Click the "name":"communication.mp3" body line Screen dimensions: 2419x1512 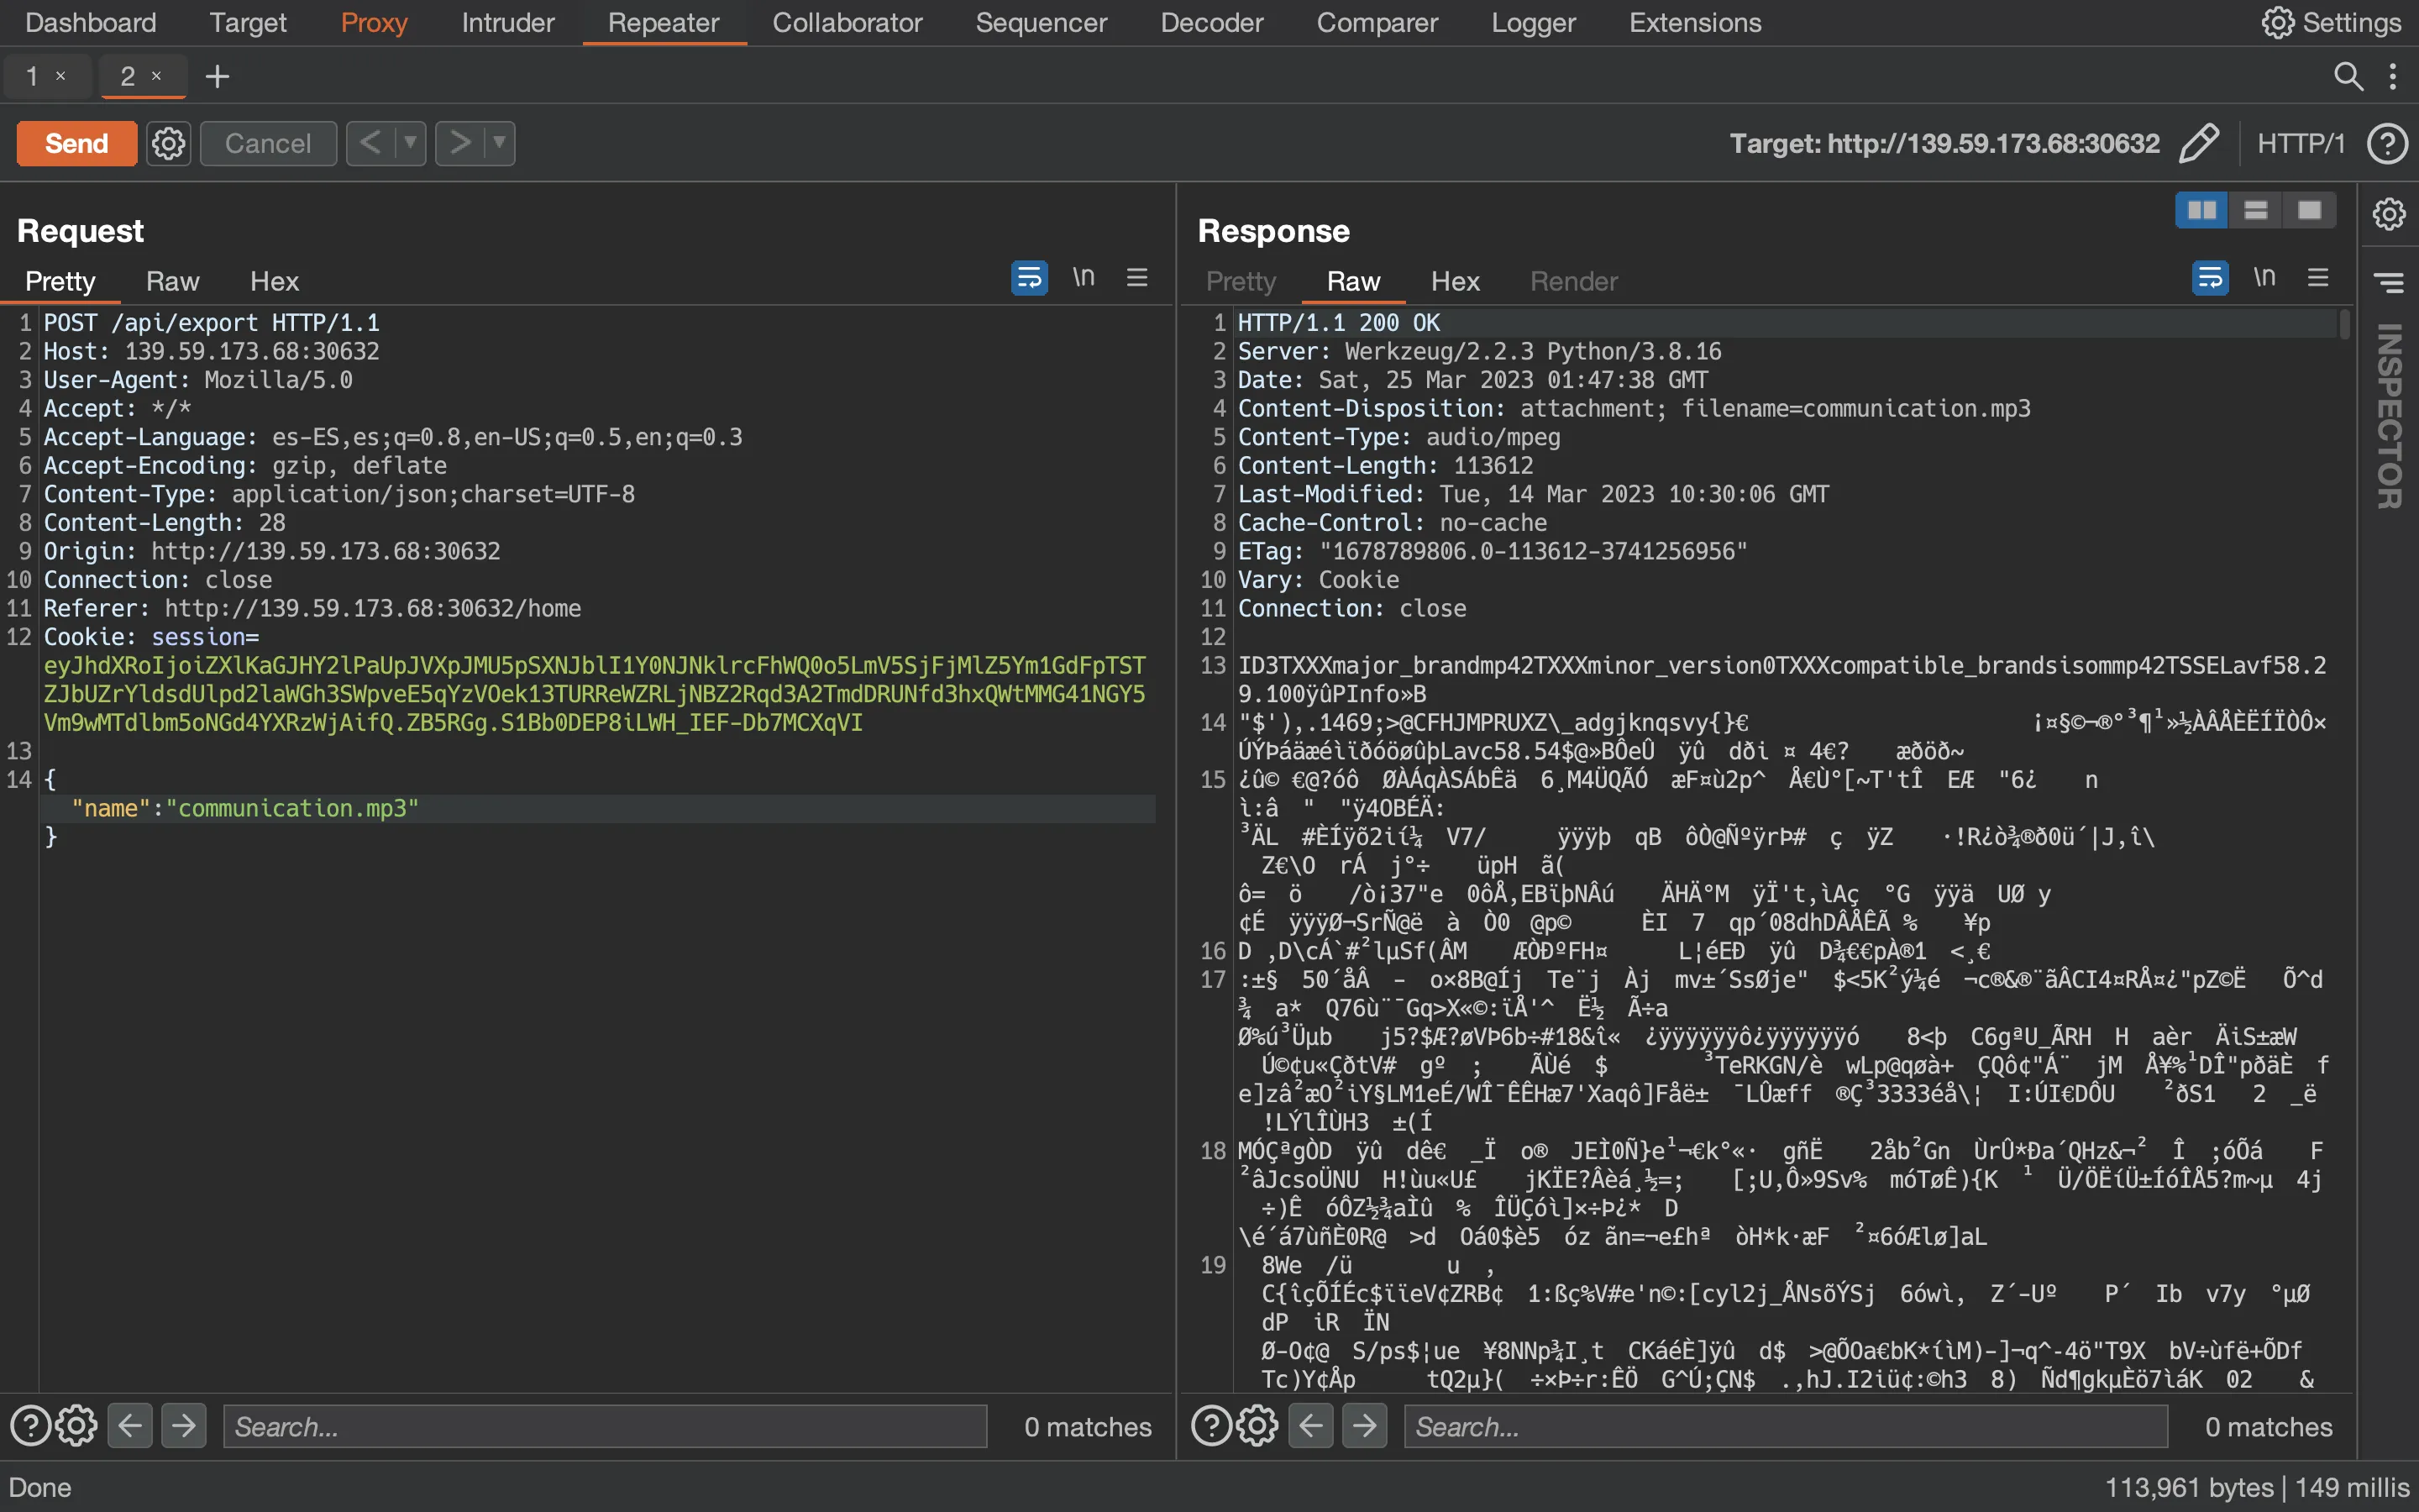click(x=245, y=808)
